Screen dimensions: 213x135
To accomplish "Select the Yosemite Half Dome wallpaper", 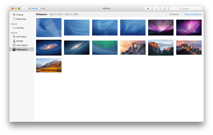I will (x=133, y=48).
